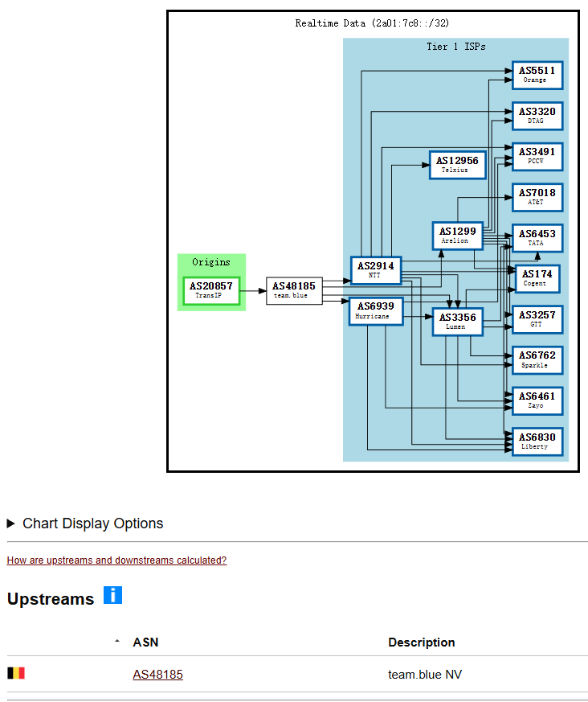Open the AS48185 link in the table
The image size is (588, 702).
[157, 675]
